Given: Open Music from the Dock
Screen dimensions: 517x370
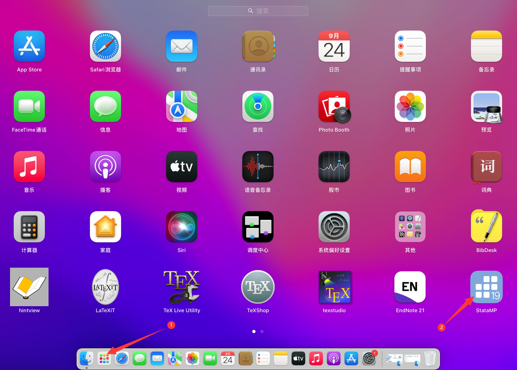Looking at the screenshot, I should (316, 358).
